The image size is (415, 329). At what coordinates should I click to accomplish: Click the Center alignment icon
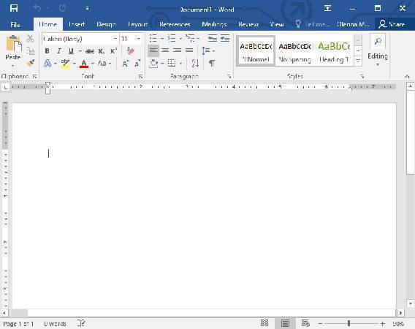(x=165, y=50)
